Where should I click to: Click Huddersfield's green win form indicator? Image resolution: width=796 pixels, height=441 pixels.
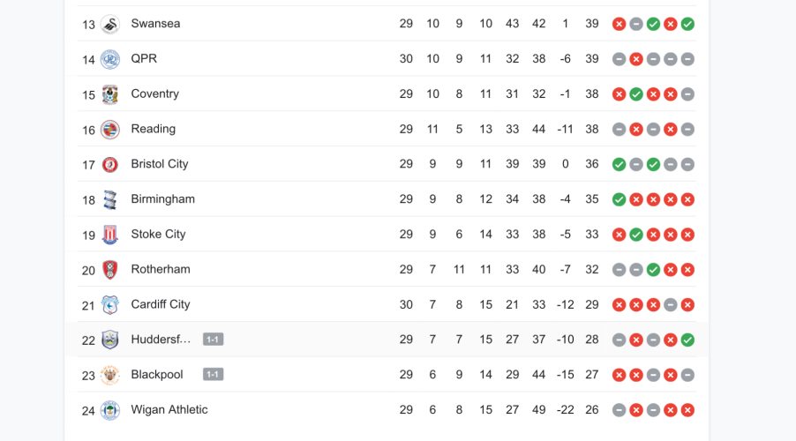pos(687,340)
